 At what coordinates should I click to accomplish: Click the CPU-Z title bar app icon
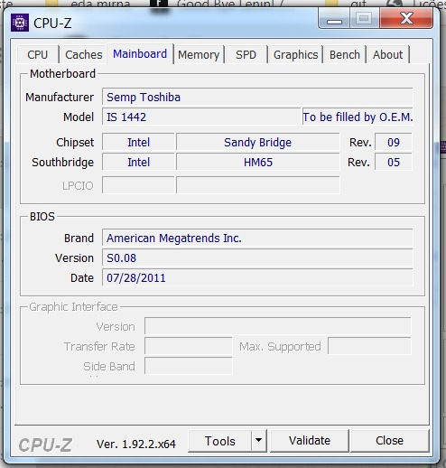(x=20, y=23)
